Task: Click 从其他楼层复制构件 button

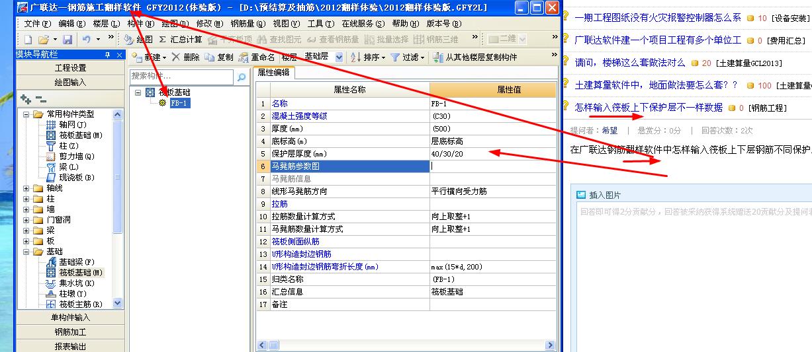Action: pyautogui.click(x=475, y=57)
